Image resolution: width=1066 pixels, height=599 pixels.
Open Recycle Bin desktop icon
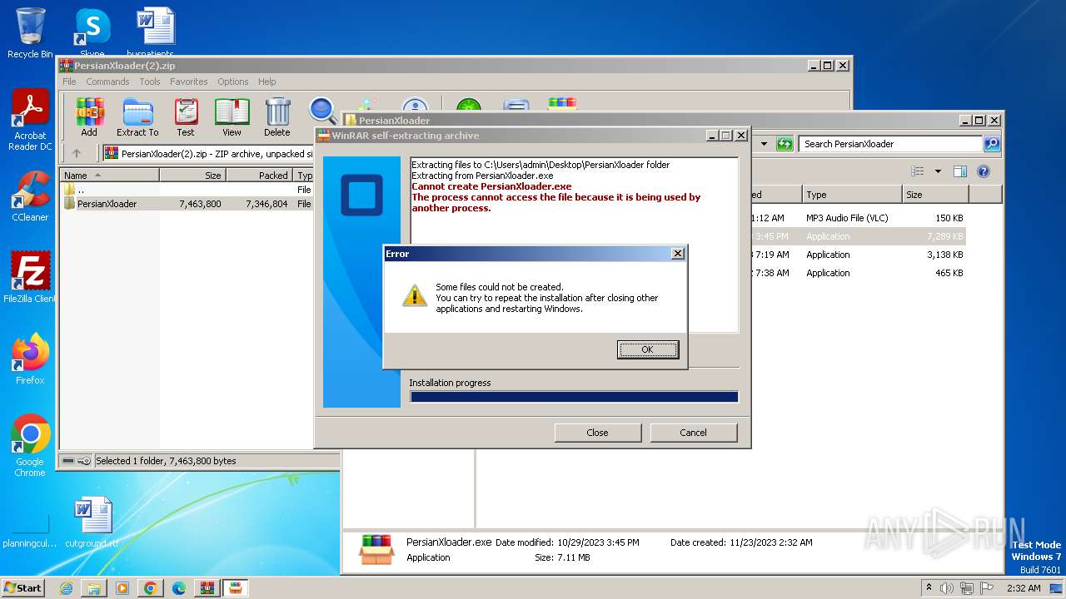point(30,33)
